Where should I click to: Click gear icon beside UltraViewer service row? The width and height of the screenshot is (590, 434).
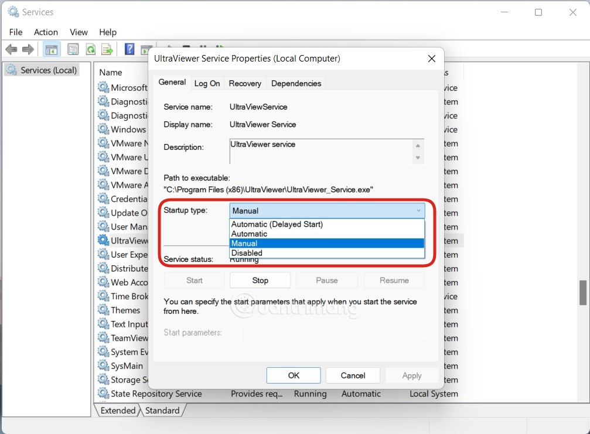pos(104,240)
